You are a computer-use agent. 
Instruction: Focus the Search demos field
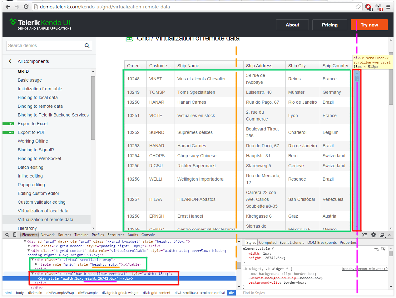coord(45,45)
